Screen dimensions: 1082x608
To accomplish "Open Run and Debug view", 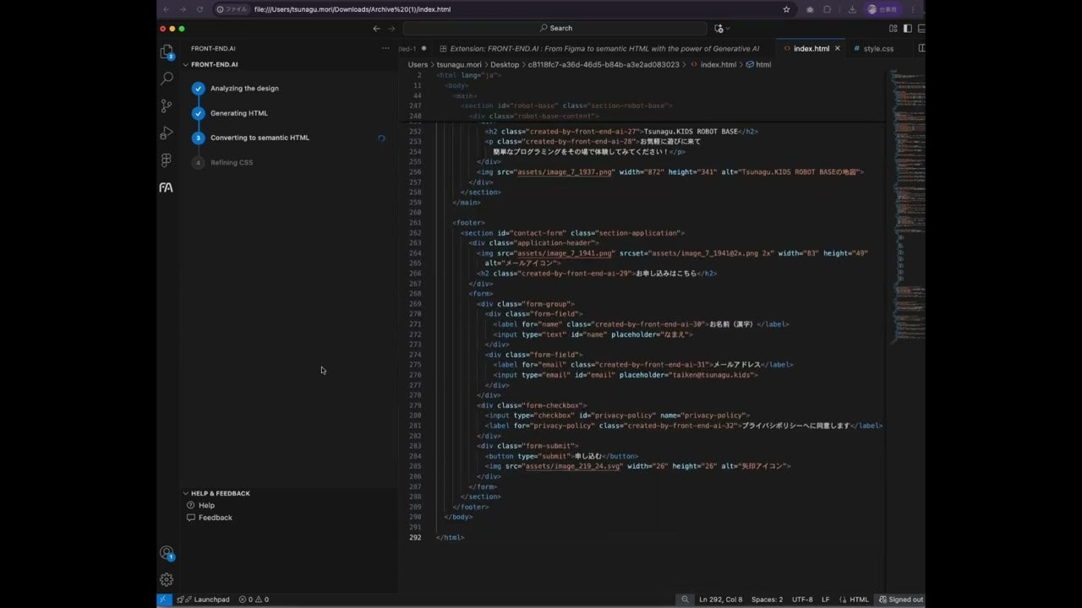I will coord(167,133).
